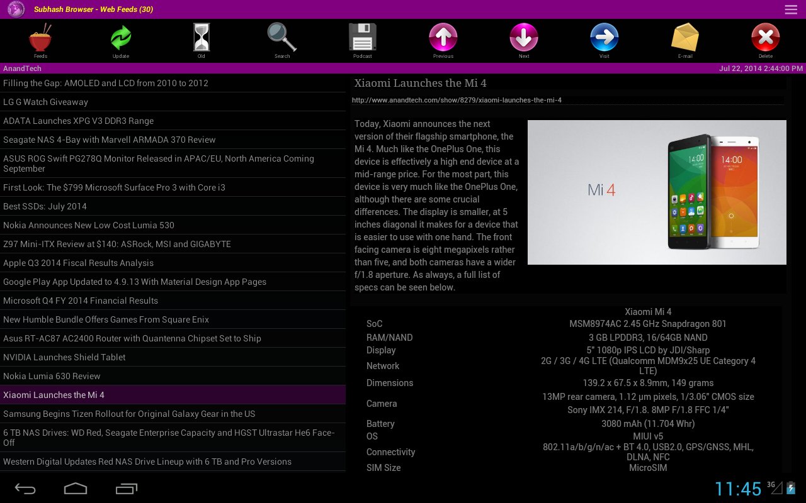Open Search magnifying glass
Viewport: 806px width, 503px height.
click(x=281, y=38)
